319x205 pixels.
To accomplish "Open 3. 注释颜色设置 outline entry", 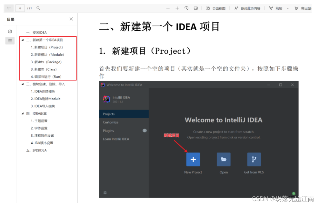I will tap(42, 136).
